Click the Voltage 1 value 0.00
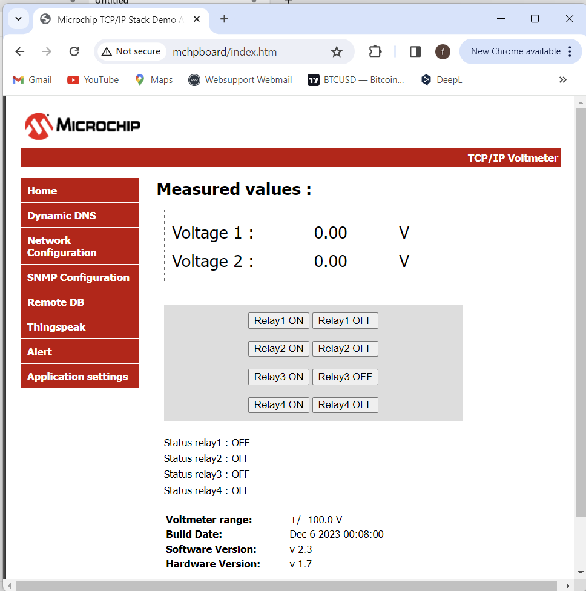Viewport: 586px width, 591px height. point(331,233)
